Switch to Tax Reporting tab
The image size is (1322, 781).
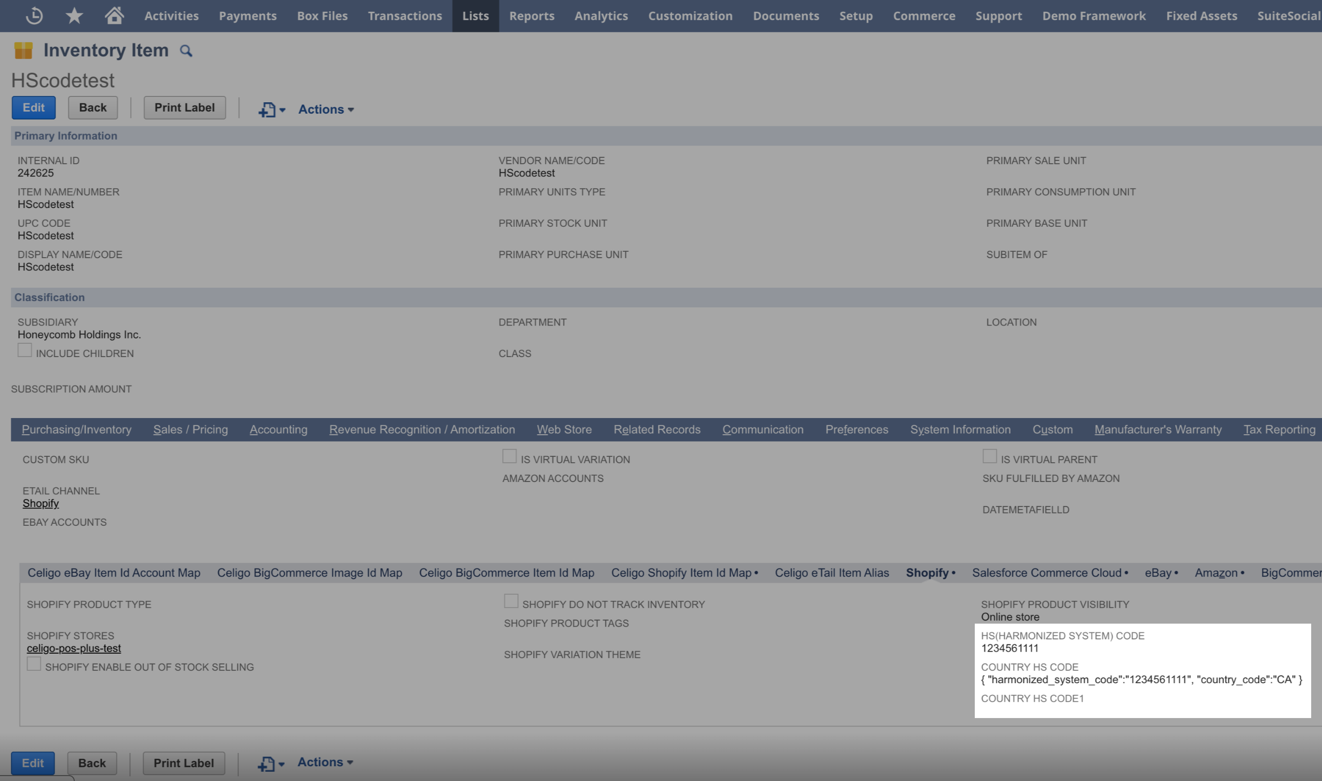[x=1279, y=429]
